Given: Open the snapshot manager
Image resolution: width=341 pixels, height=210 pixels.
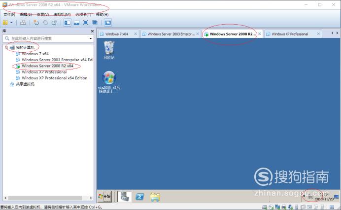Looking at the screenshot, I should pyautogui.click(x=54, y=22).
